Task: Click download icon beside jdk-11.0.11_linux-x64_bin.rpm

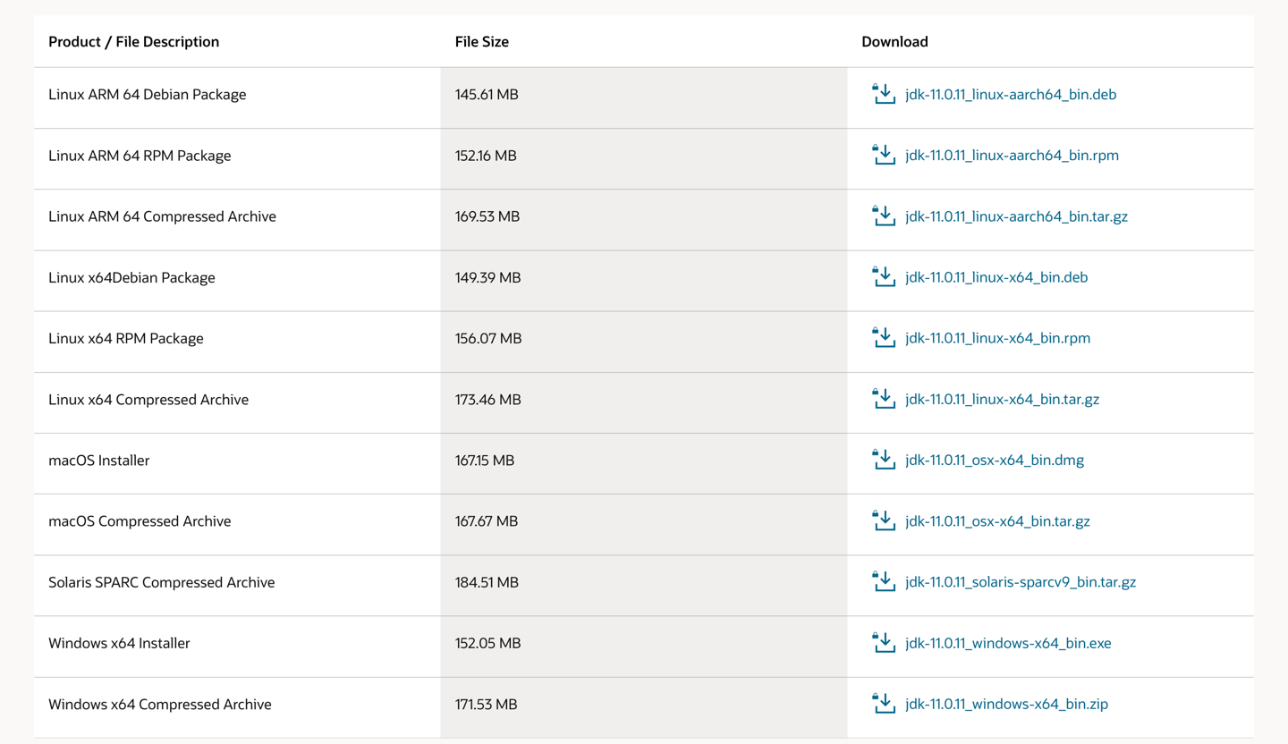Action: pos(884,337)
